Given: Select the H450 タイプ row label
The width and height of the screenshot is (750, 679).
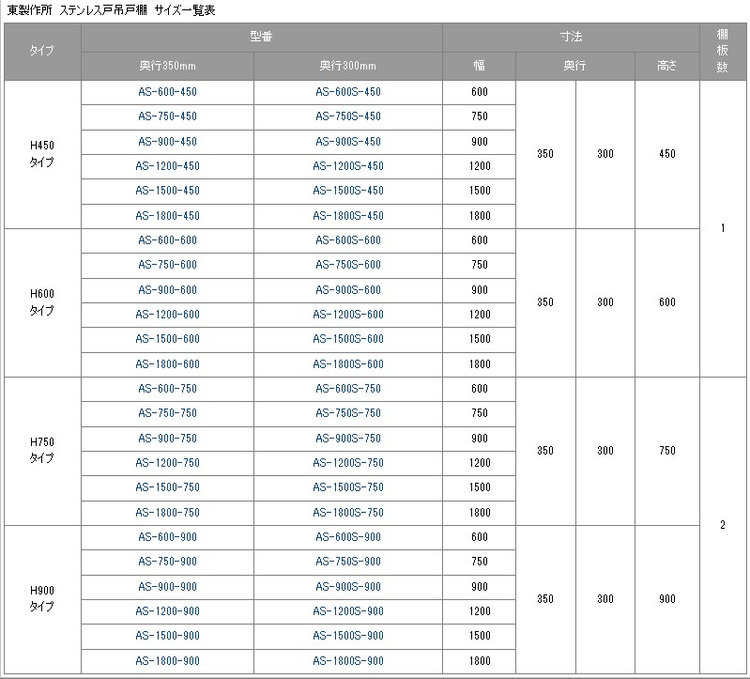Looking at the screenshot, I should coord(42,154).
